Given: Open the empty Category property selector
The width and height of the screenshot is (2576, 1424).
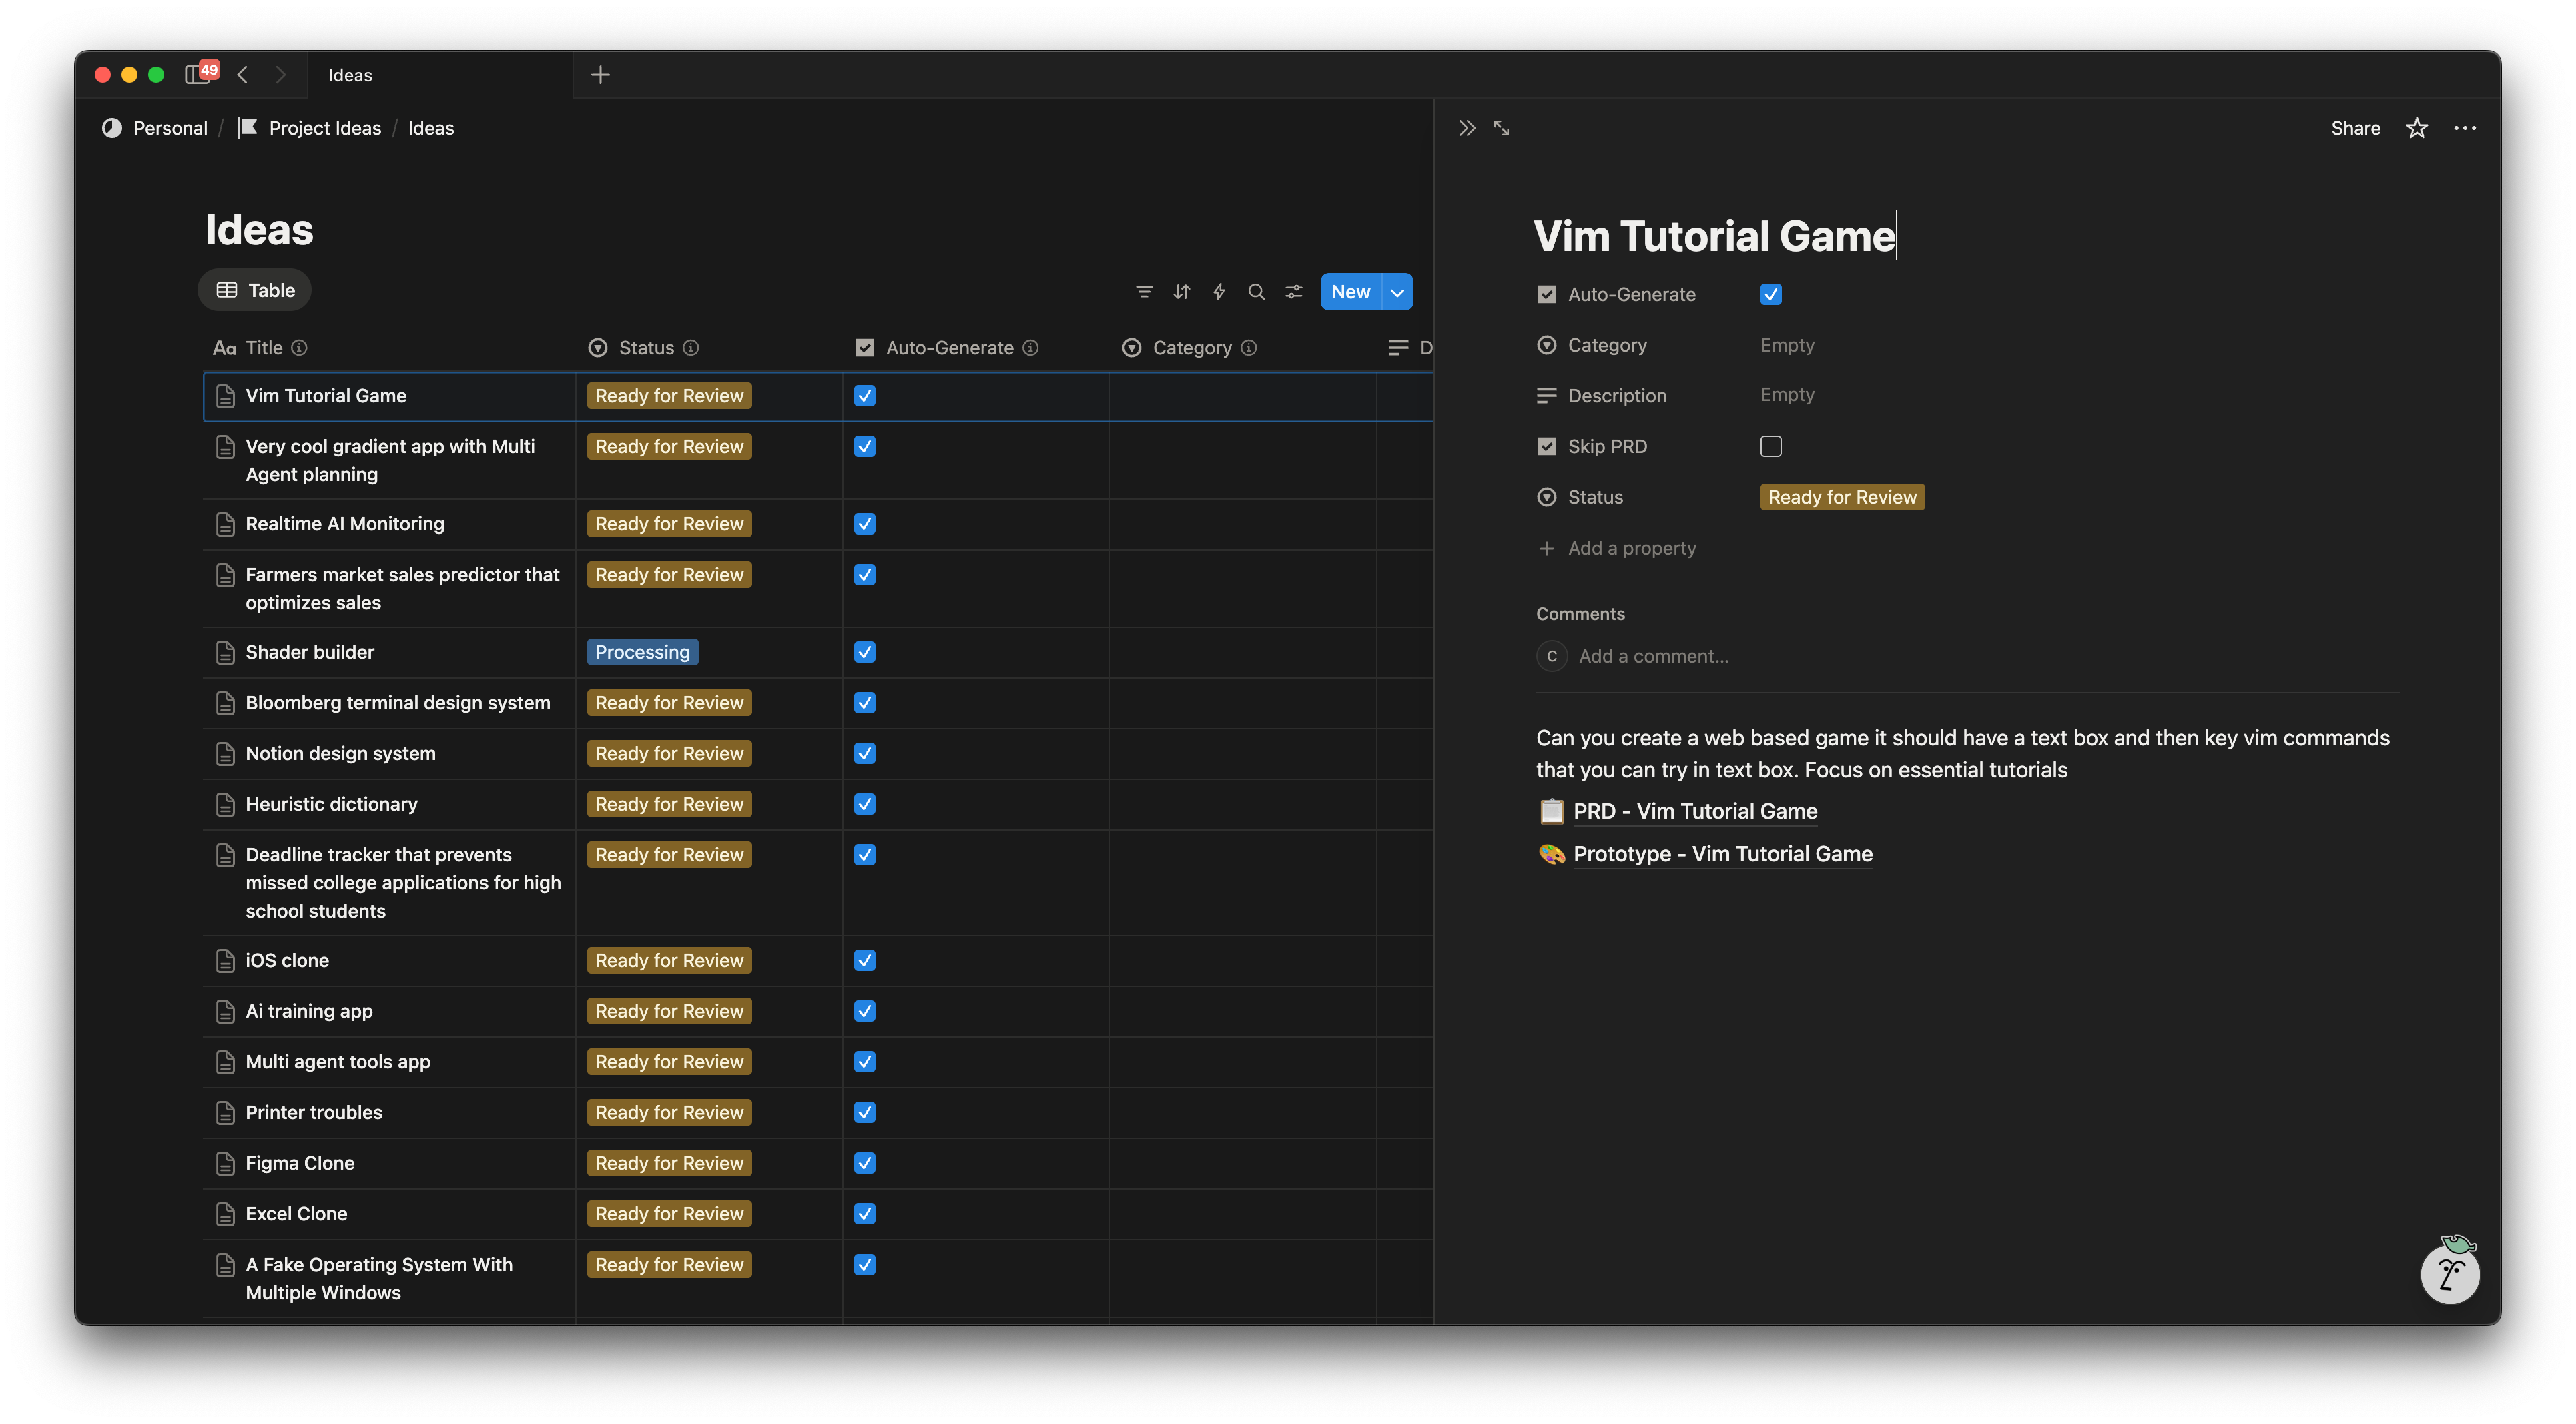Looking at the screenshot, I should point(1787,345).
